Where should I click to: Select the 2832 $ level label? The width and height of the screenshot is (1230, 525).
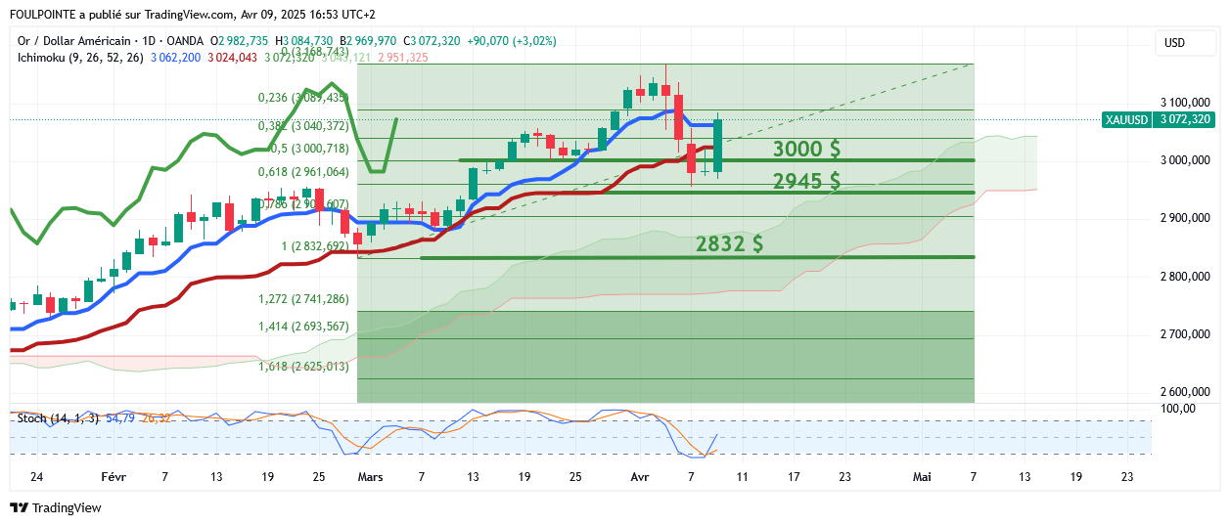click(x=730, y=244)
